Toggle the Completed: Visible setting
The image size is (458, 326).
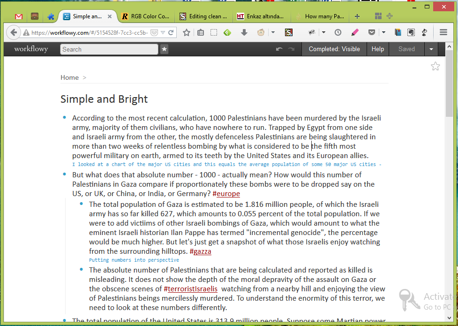pos(334,49)
